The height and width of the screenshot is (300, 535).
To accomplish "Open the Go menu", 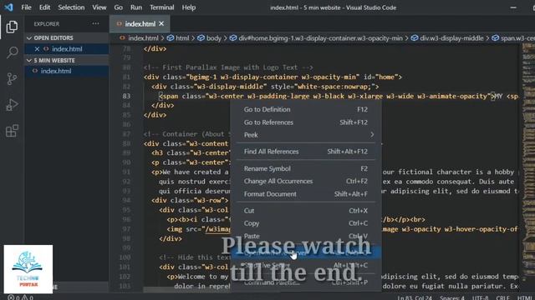I will 118,7.
